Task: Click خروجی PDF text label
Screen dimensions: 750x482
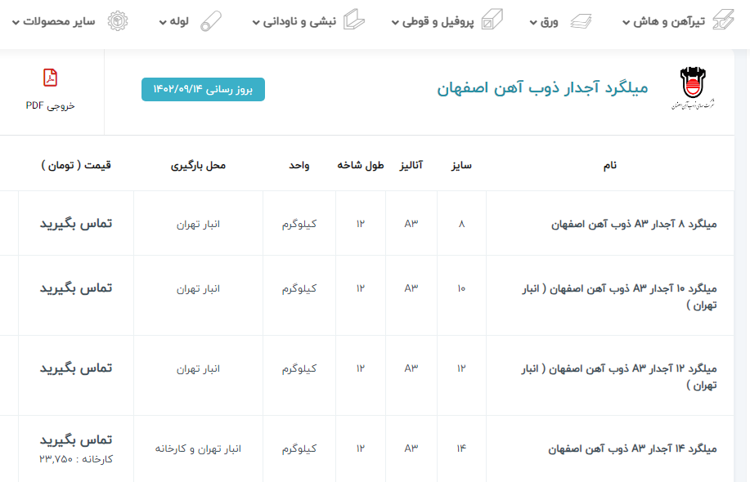Action: click(x=50, y=105)
